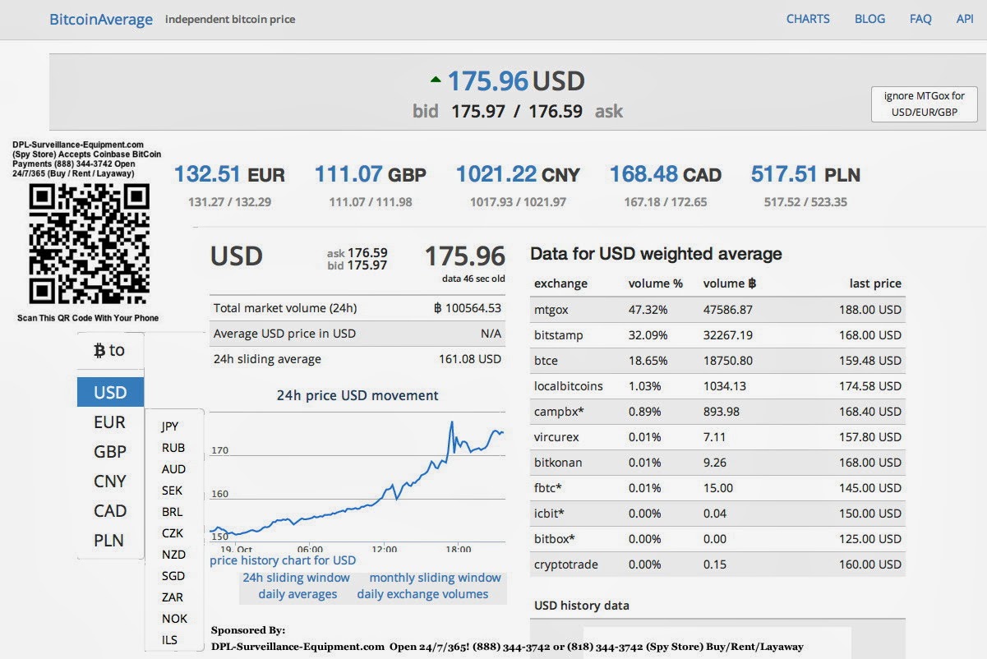Screen dimensions: 987x659
Task: Click the main 175.96 USD headline price
Action: click(515, 81)
